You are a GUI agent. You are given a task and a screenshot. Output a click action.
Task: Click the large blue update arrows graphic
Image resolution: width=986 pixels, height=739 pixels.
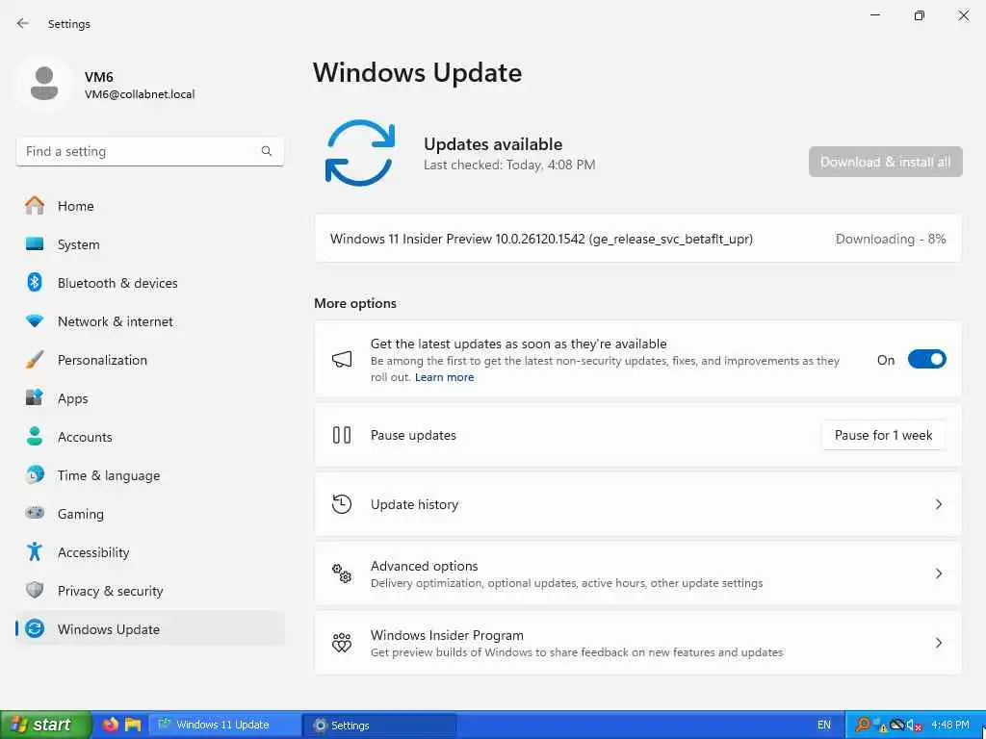(x=360, y=153)
